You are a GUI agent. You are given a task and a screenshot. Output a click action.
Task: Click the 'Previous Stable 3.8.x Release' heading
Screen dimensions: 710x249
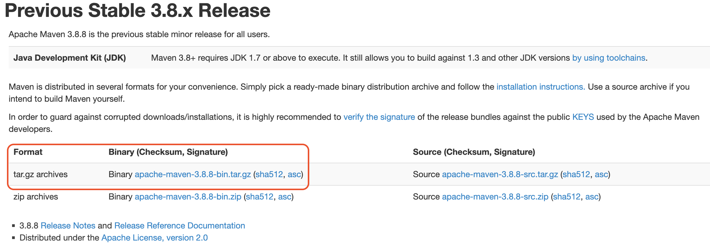138,10
